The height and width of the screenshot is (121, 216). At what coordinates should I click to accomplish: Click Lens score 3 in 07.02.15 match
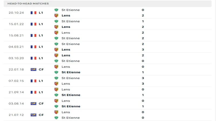[x=143, y=84]
